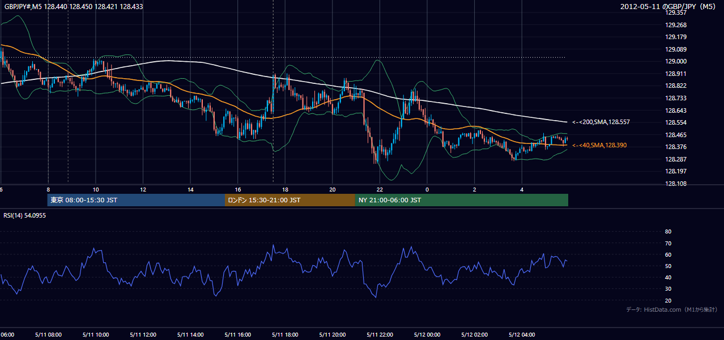This screenshot has height=340, width=724.
Task: Click price axis value 128.376
Action: (676, 147)
